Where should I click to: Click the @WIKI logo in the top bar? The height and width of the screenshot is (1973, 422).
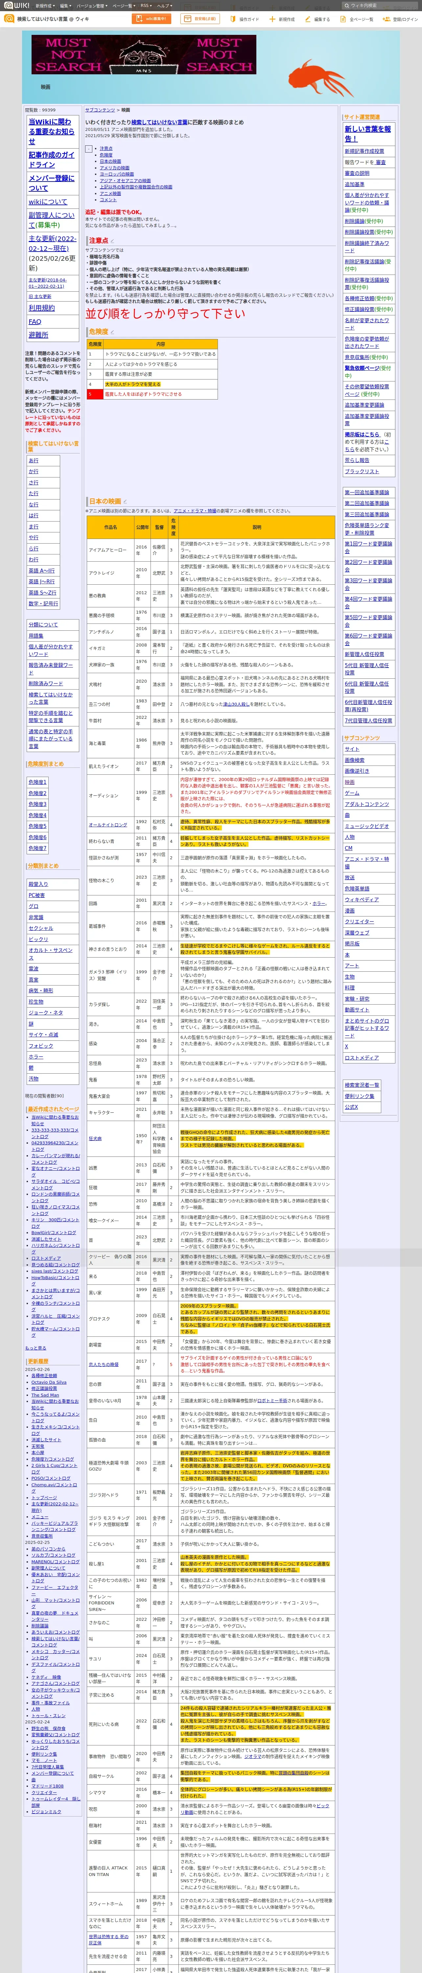click(17, 5)
